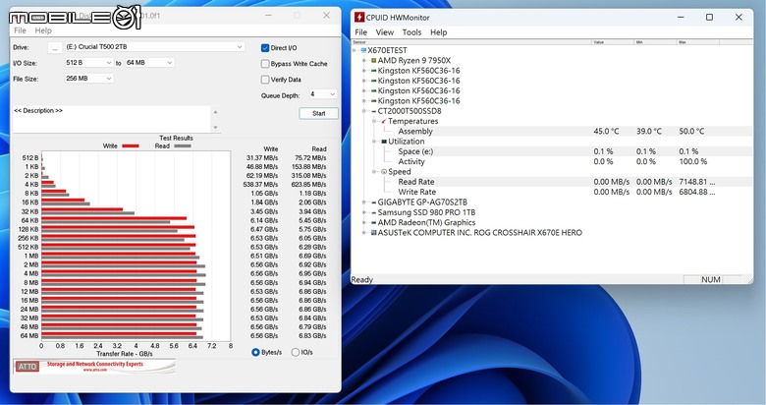Screen dimensions: 766x405
Task: Select the IO/s radio button
Action: pos(295,352)
